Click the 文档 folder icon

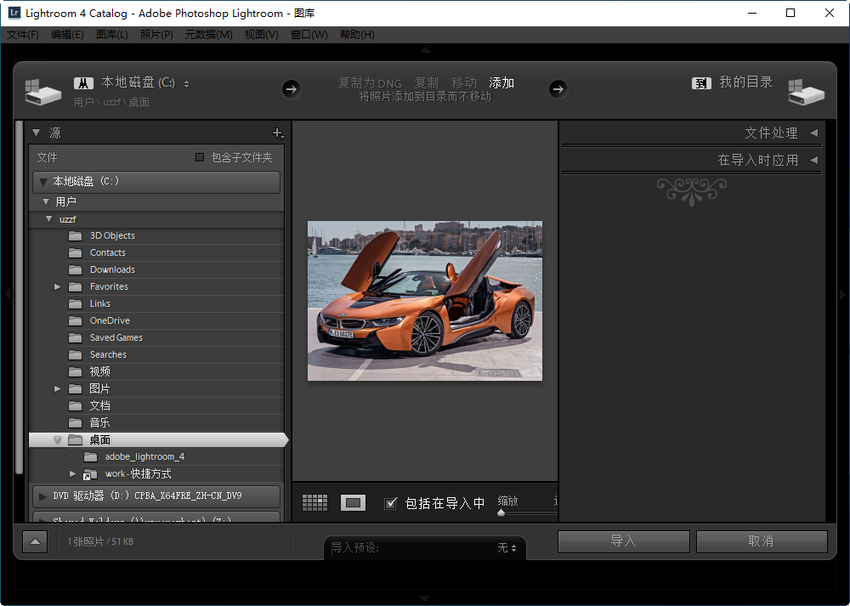[x=76, y=405]
